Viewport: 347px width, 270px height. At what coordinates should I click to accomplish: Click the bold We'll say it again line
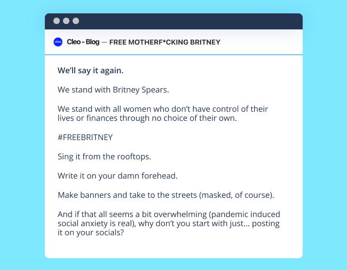coord(91,71)
